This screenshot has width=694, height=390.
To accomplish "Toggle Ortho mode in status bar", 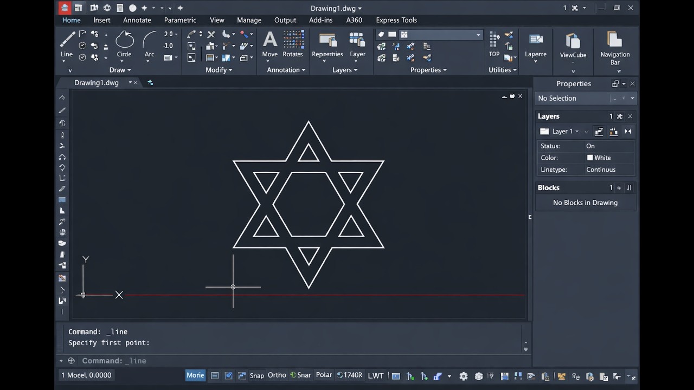I will point(277,375).
